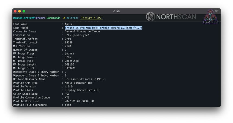Click the Number Of Images label
Image resolution: width=233 pixels, height=123 pixels.
[25, 50]
